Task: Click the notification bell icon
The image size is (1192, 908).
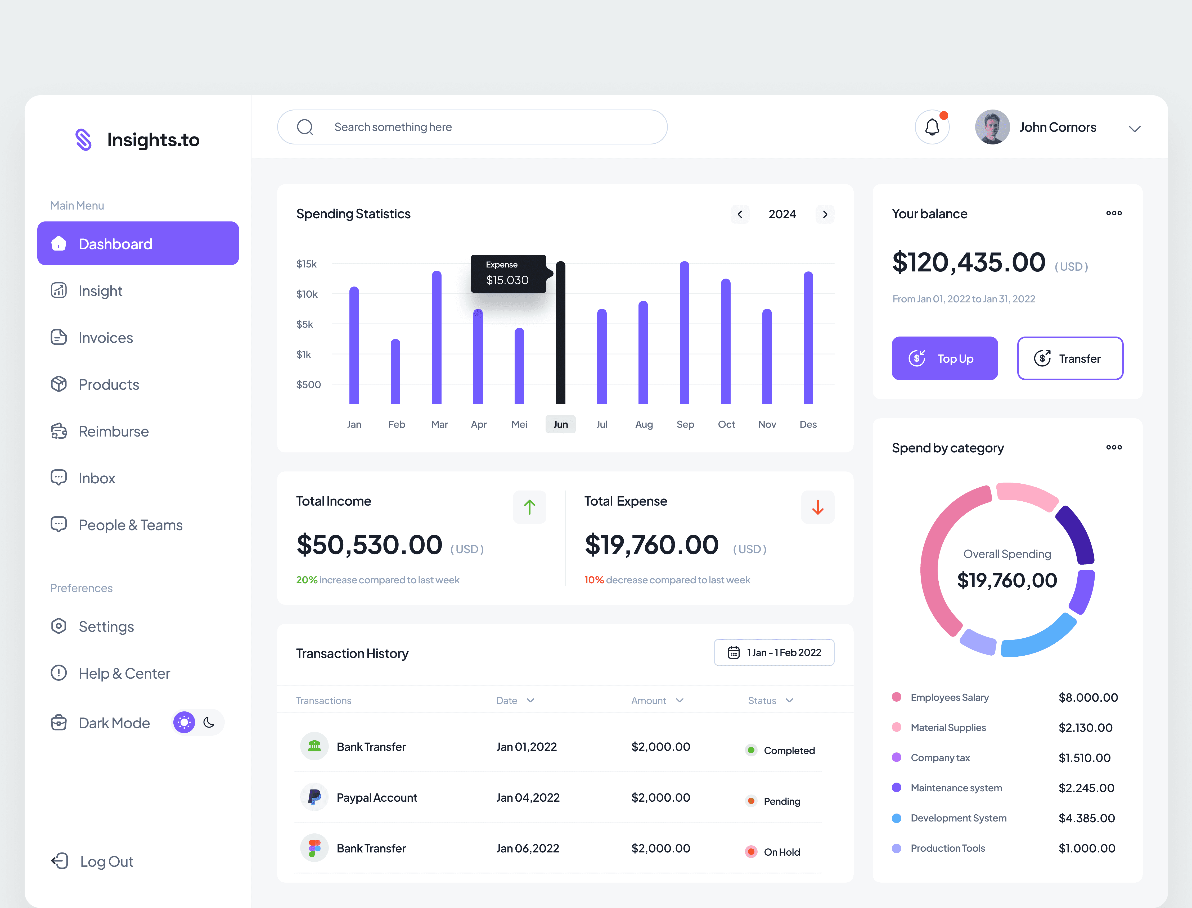Action: point(932,128)
